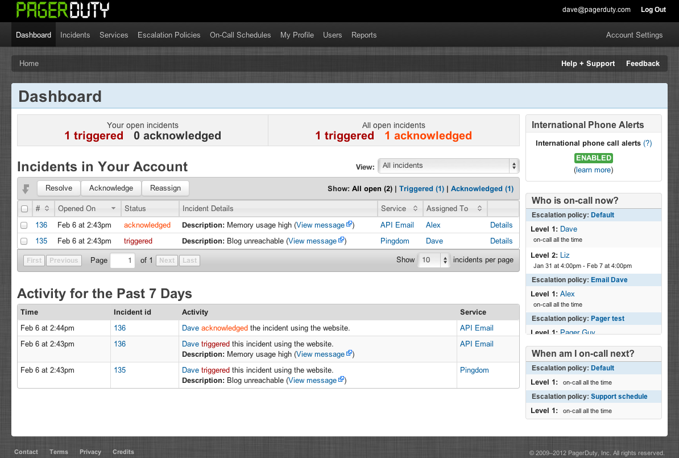Click the international alerts help question mark
Image resolution: width=679 pixels, height=458 pixels.
pyautogui.click(x=647, y=143)
